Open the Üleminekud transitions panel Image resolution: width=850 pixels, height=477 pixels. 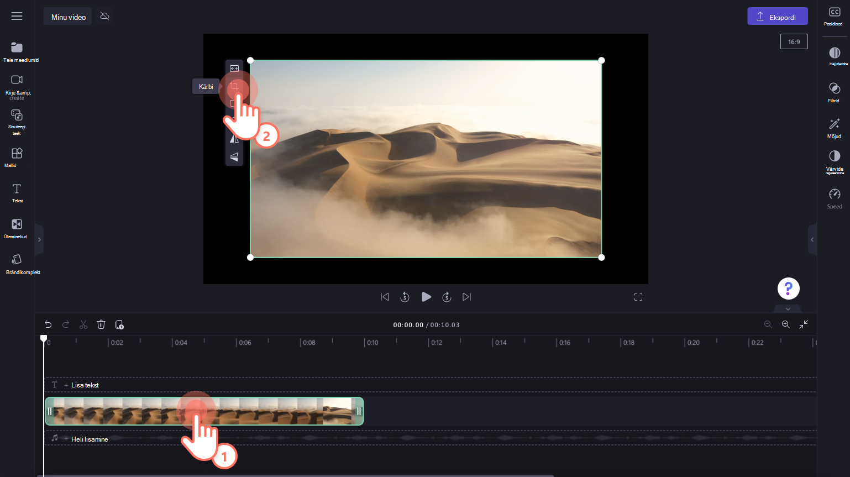(x=17, y=228)
